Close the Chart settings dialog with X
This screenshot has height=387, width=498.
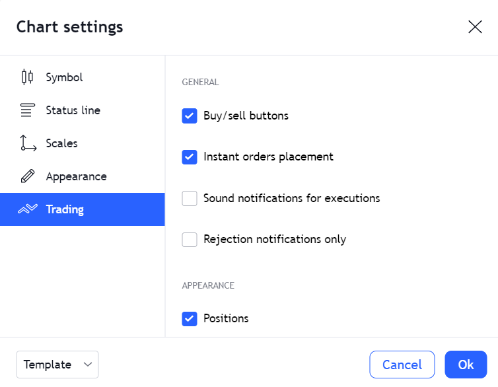coord(475,26)
